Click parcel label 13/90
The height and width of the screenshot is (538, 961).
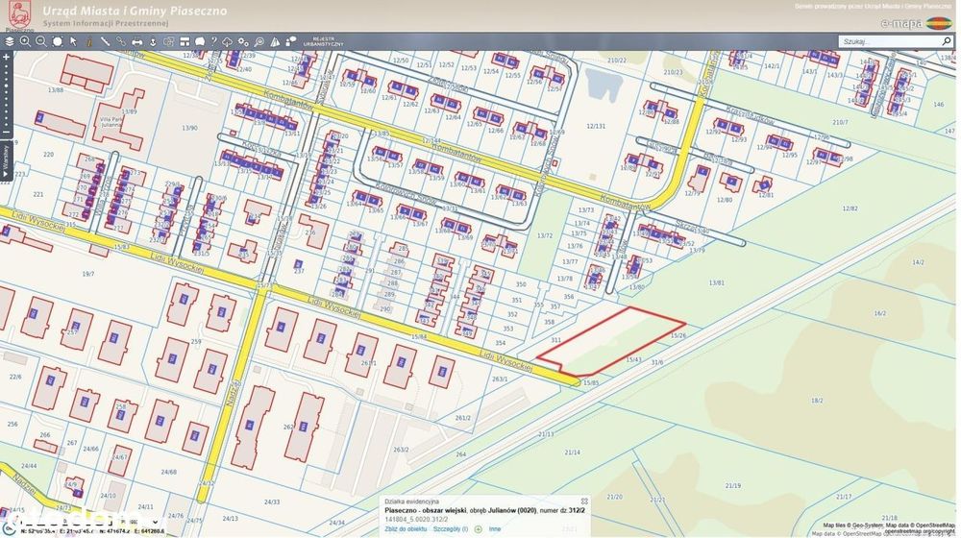point(189,128)
